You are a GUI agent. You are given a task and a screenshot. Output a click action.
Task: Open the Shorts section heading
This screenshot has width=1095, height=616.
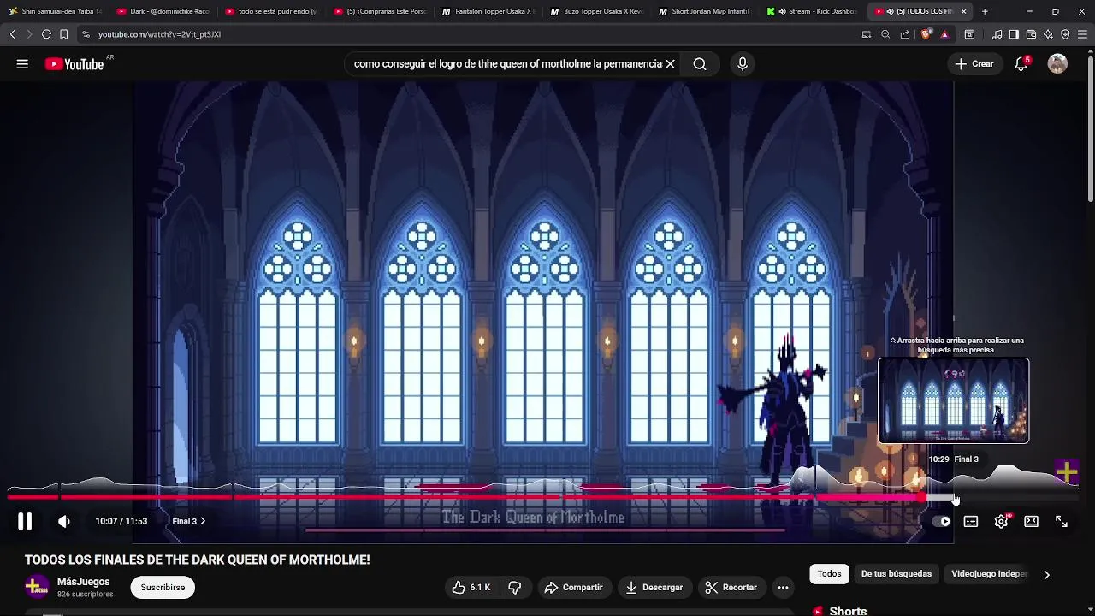(x=848, y=611)
